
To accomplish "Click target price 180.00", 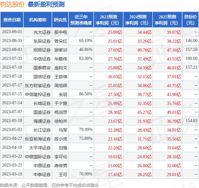I will click(192, 59).
